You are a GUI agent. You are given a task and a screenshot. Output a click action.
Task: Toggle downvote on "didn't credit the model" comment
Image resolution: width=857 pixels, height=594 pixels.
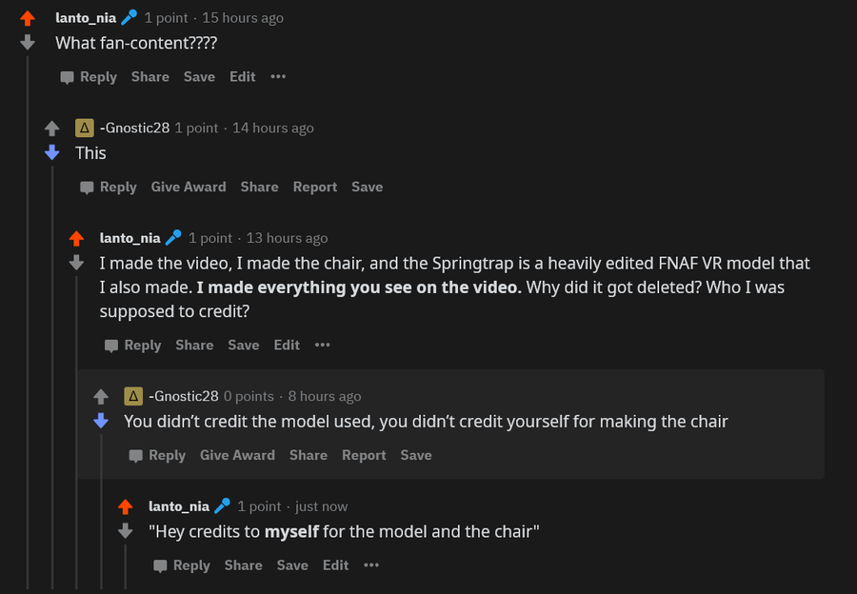[101, 421]
